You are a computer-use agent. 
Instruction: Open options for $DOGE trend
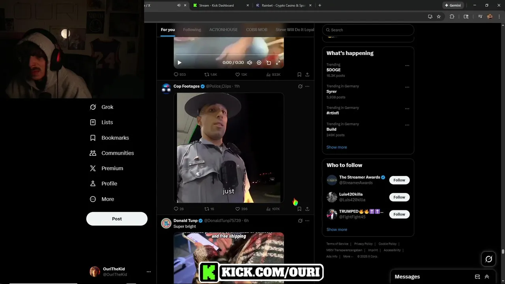coord(407,66)
